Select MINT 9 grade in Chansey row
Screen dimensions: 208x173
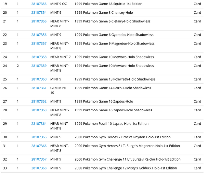[x=56, y=13]
